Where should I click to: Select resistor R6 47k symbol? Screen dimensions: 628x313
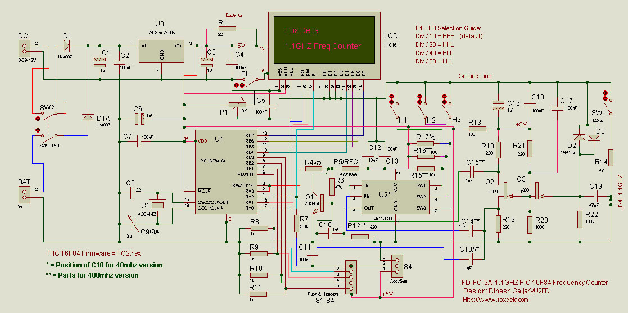click(x=332, y=187)
